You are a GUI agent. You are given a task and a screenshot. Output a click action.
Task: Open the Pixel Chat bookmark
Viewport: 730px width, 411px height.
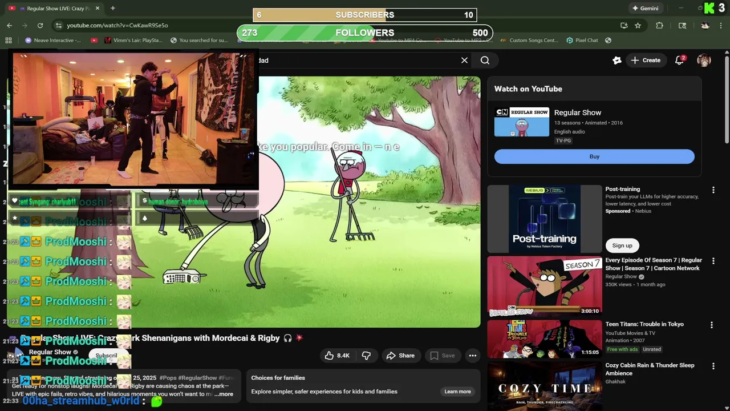tap(582, 40)
